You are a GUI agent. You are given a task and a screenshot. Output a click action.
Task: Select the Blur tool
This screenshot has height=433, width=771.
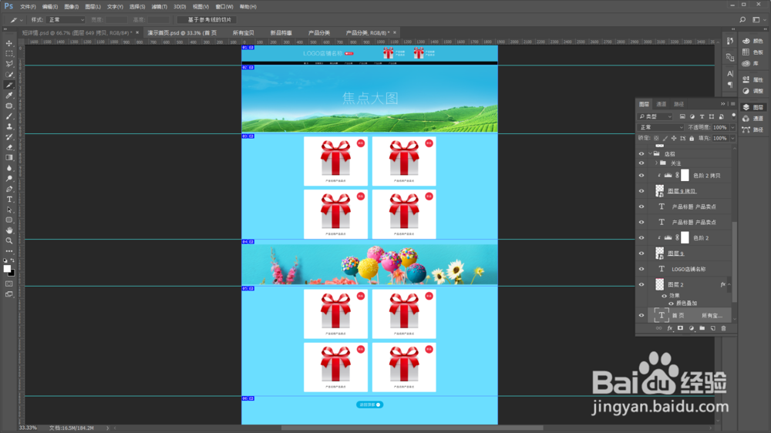(x=8, y=168)
